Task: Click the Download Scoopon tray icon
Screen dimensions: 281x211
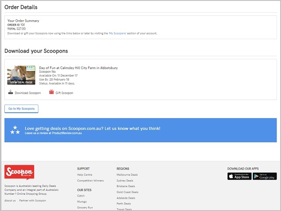Action: point(11,92)
